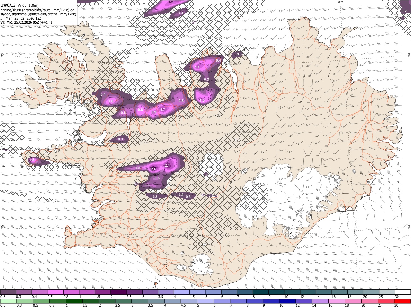Click the VT: Mið. 25.02.2026 05Z (+41 h) line

point(26,22)
